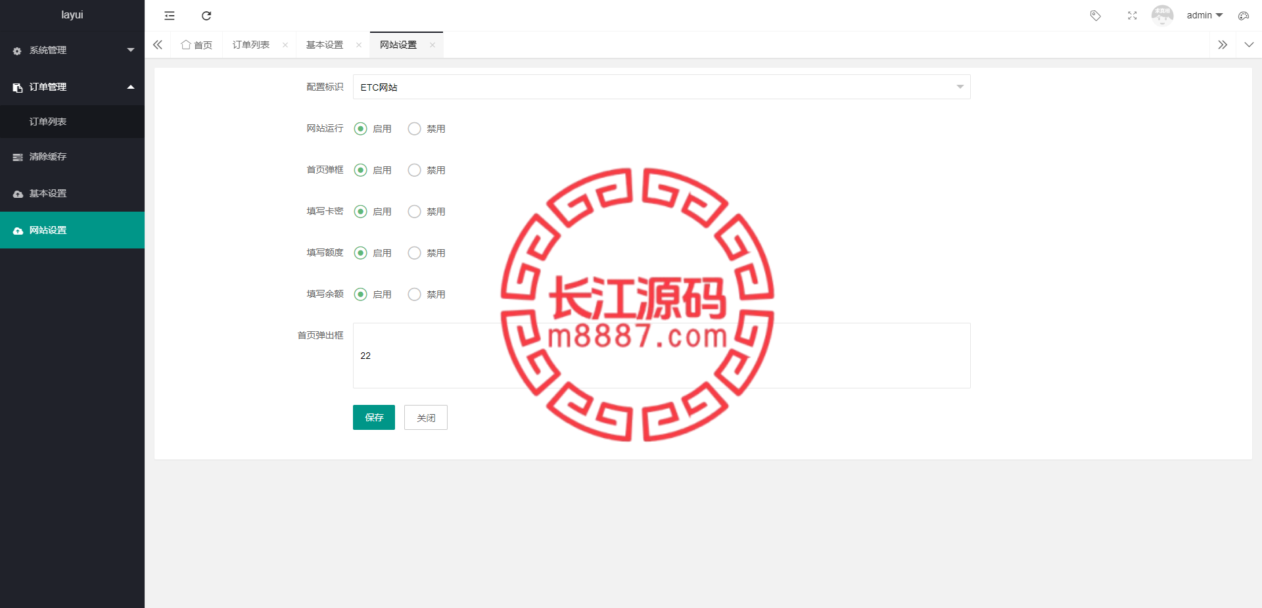Screen dimensions: 1262x608
Task: Open the 配置标识 dropdown showing ETC网站
Action: [x=661, y=87]
